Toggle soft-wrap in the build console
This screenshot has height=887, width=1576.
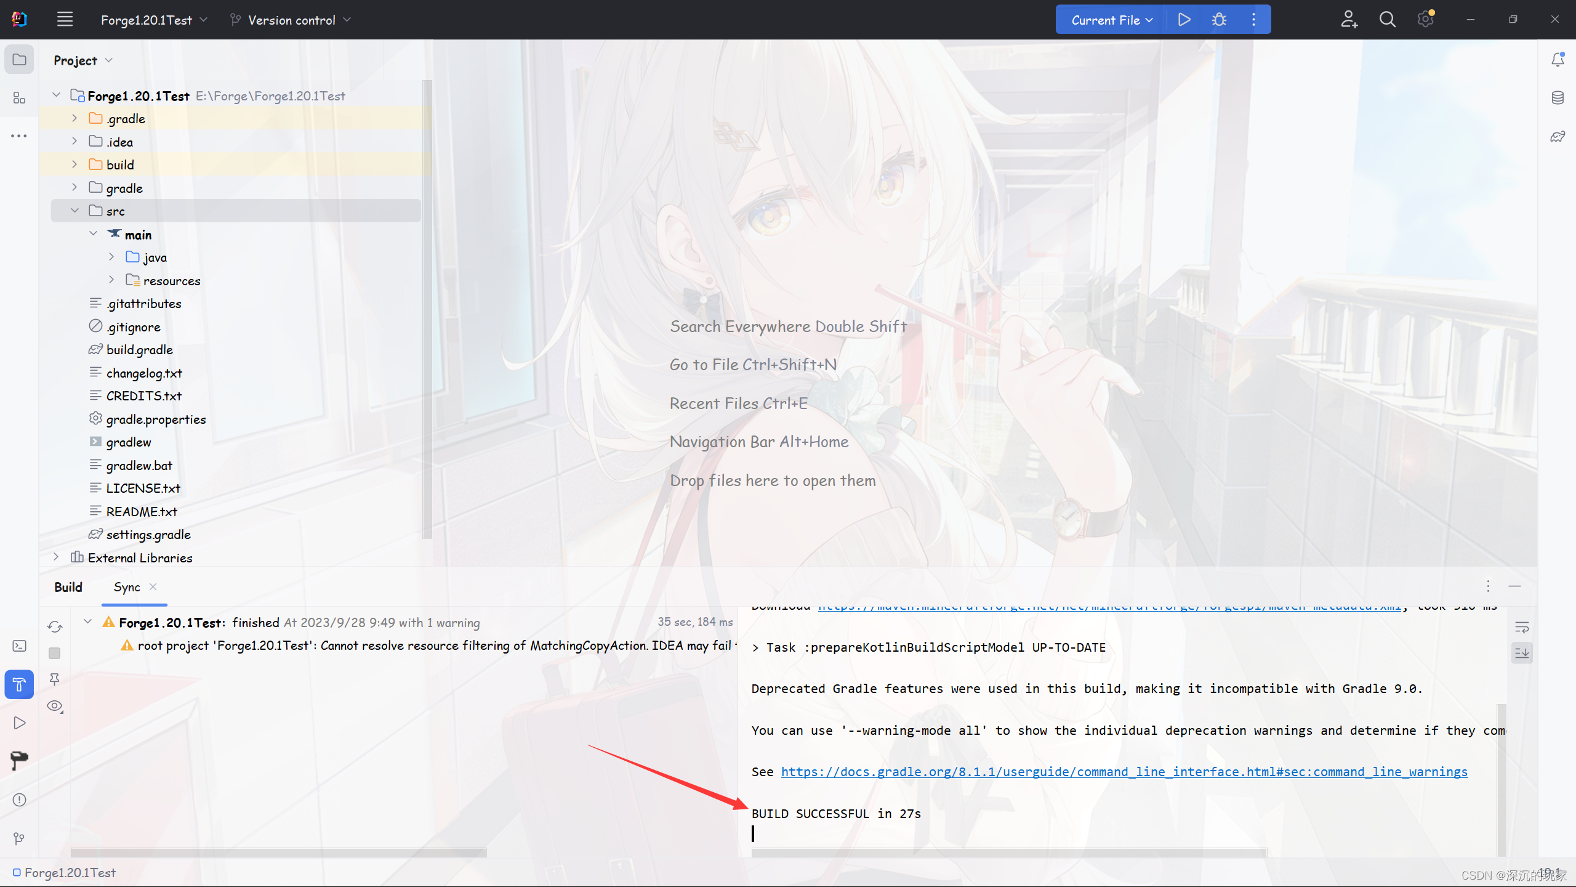1522,627
